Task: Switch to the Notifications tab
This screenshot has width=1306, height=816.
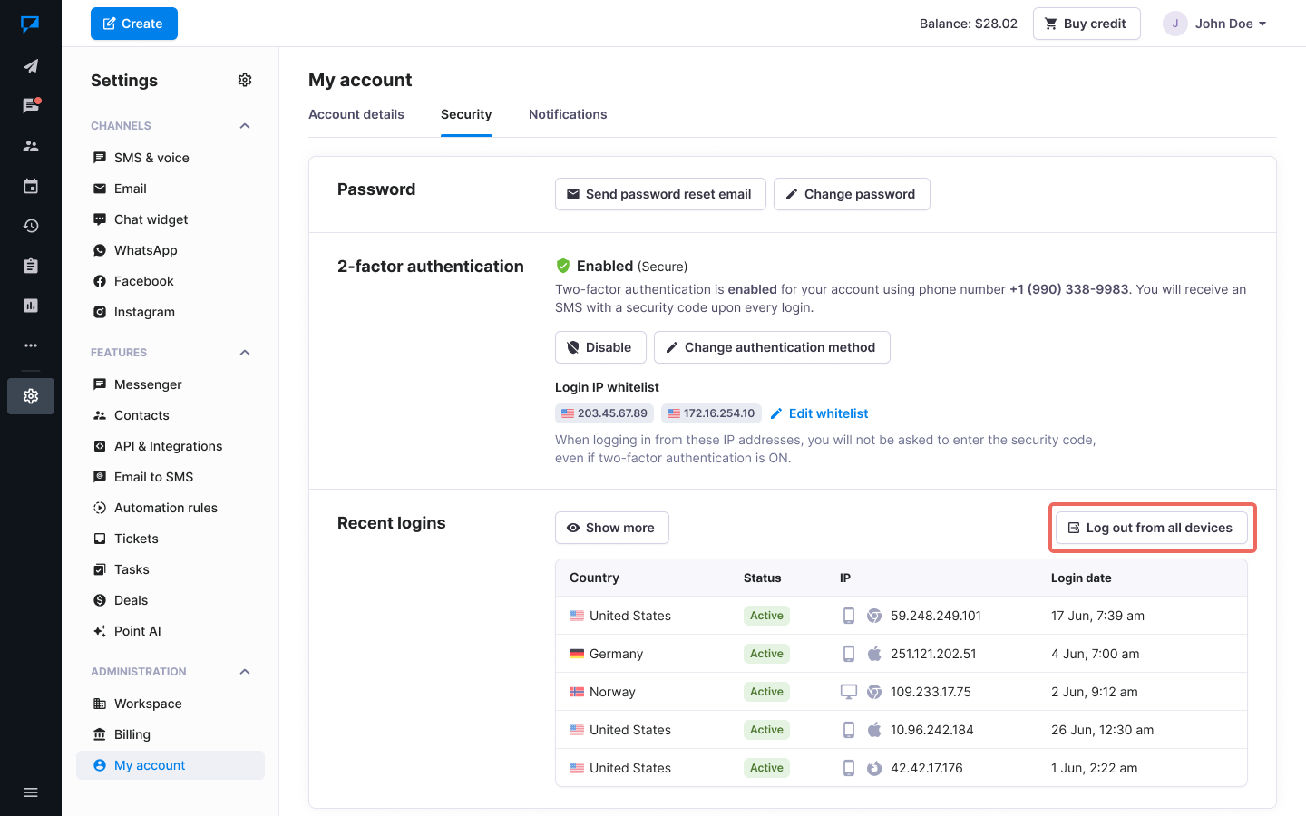Action: point(568,114)
